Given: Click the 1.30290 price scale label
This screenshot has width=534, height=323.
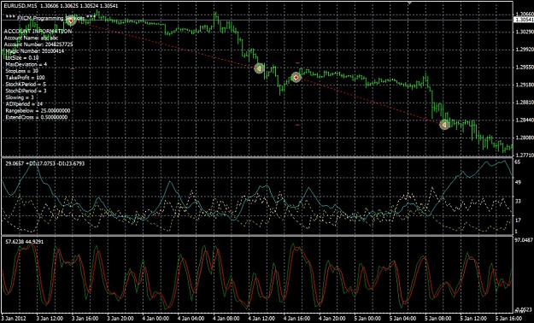Looking at the screenshot, I should click(x=525, y=32).
